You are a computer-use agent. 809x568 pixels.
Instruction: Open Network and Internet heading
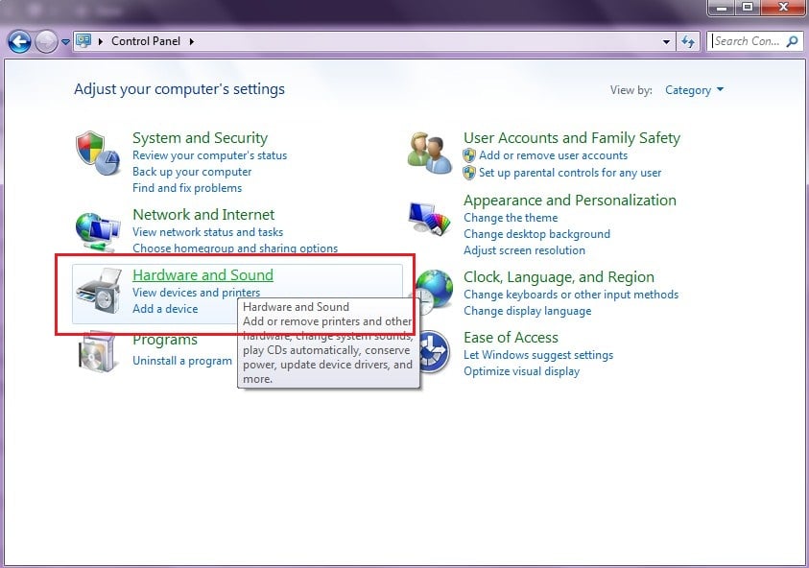[x=203, y=214]
